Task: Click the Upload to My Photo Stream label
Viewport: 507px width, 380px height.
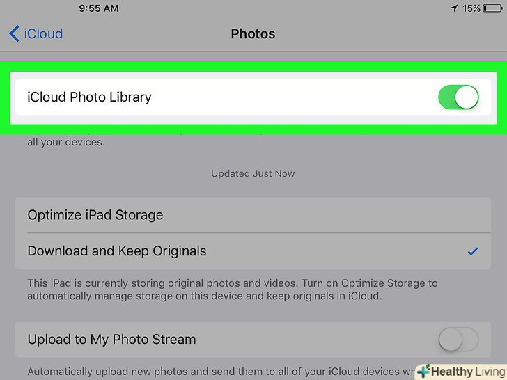Action: (x=111, y=340)
